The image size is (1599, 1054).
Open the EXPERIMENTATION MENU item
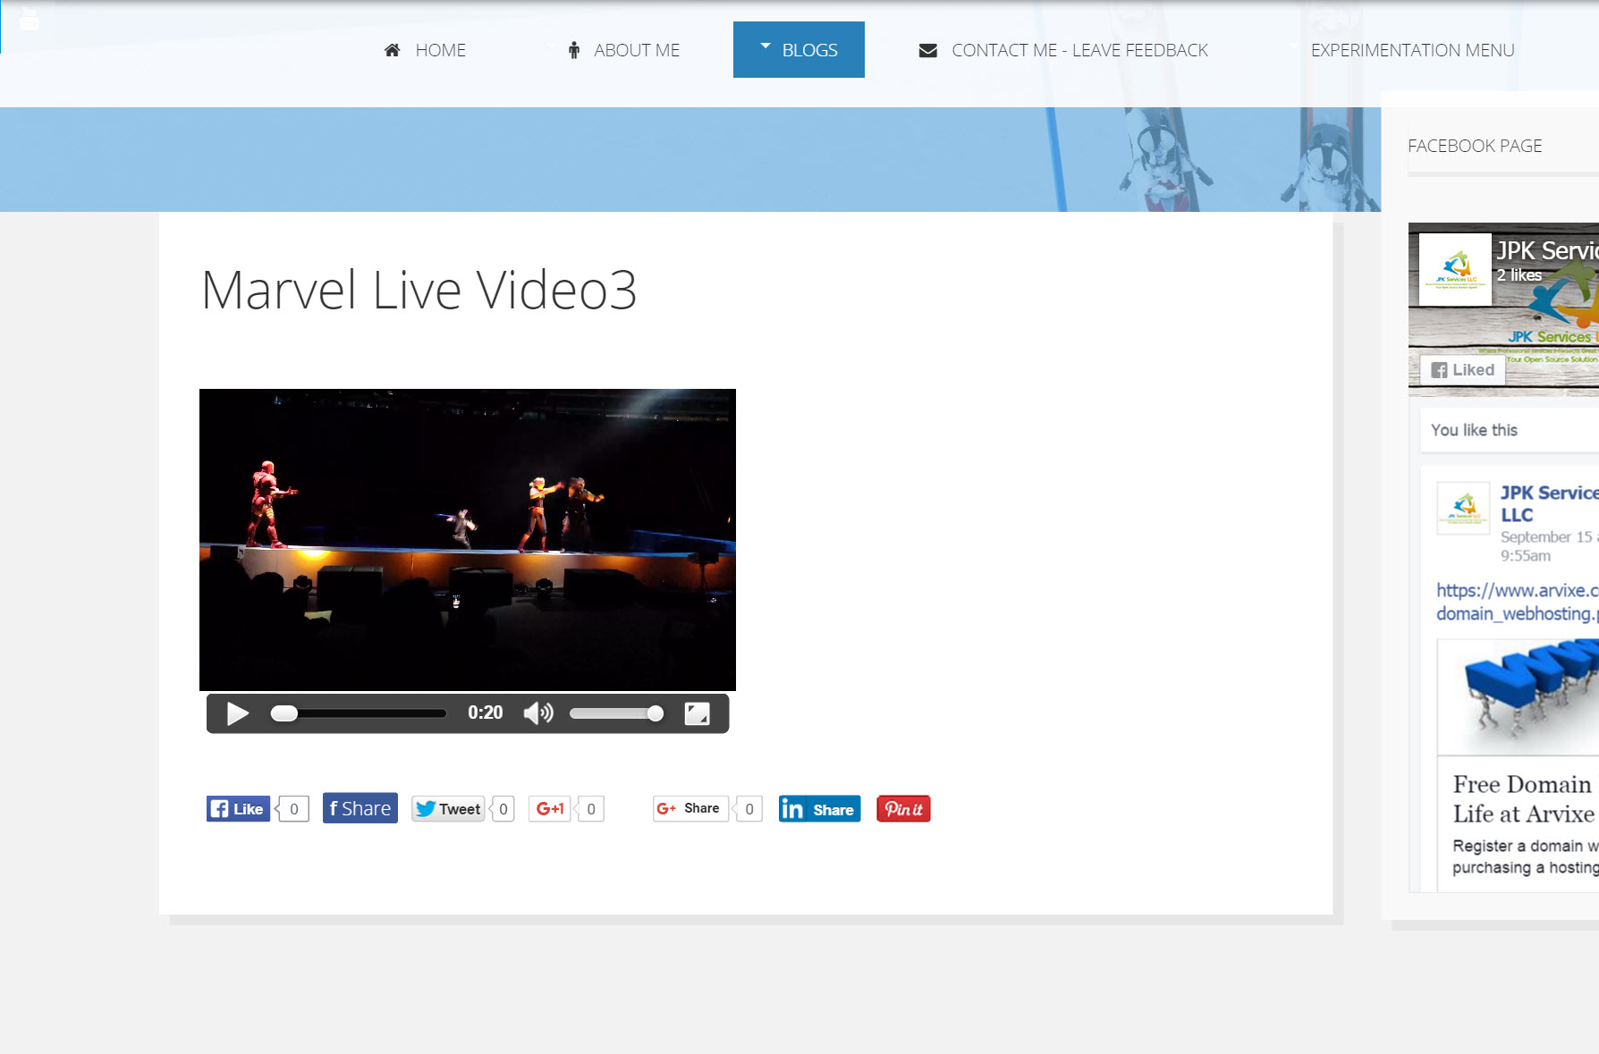pyautogui.click(x=1412, y=50)
